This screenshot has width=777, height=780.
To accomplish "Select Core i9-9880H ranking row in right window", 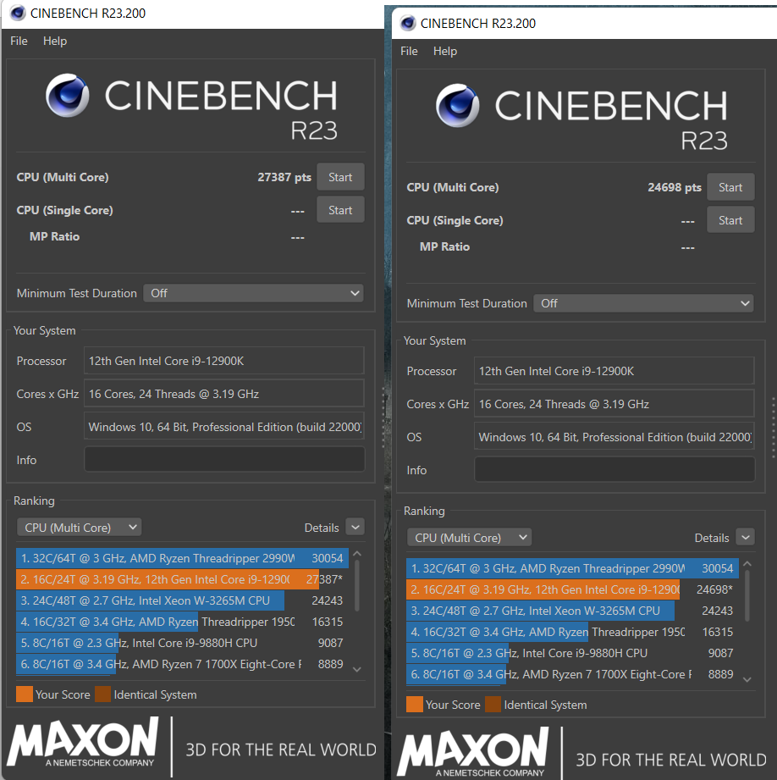I will tap(572, 653).
